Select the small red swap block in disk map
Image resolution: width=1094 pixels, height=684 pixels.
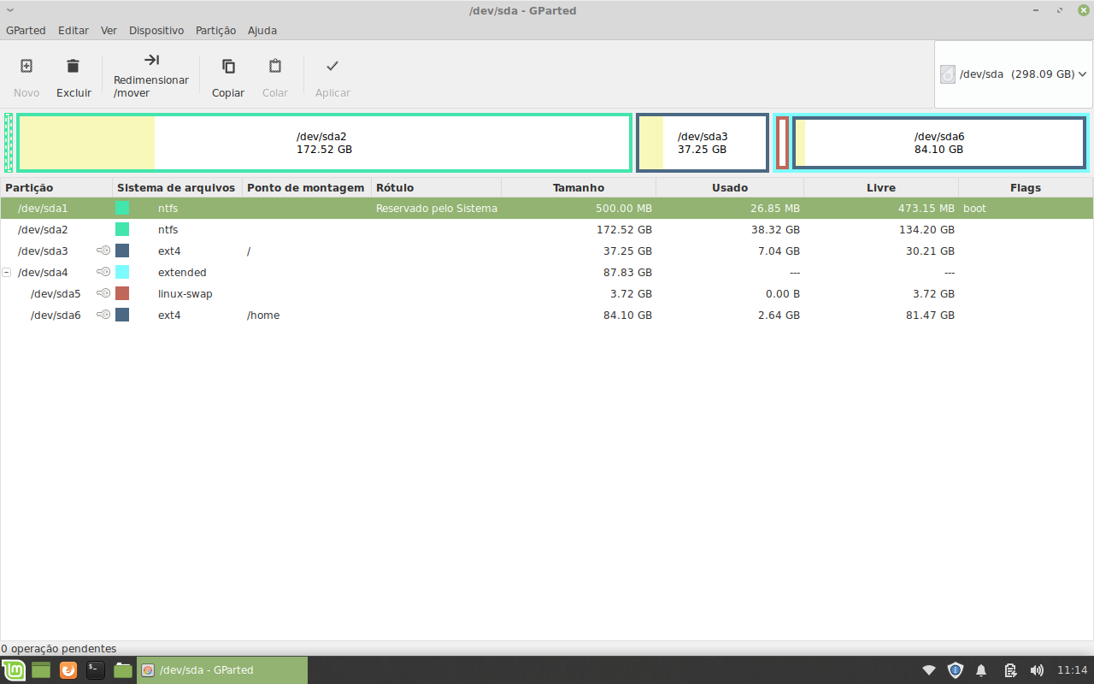pyautogui.click(x=782, y=143)
